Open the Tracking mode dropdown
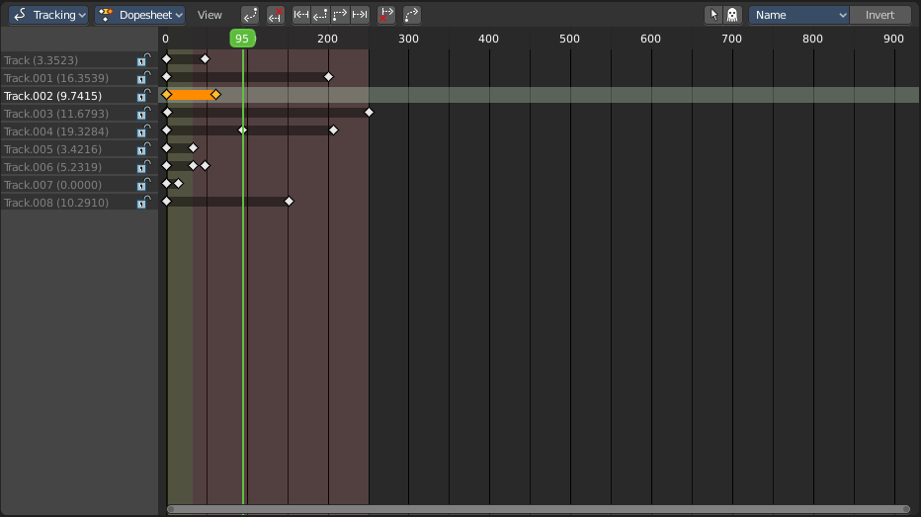The height and width of the screenshot is (517, 921). (48, 15)
